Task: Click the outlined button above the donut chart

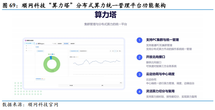Action: [x=40, y=51]
